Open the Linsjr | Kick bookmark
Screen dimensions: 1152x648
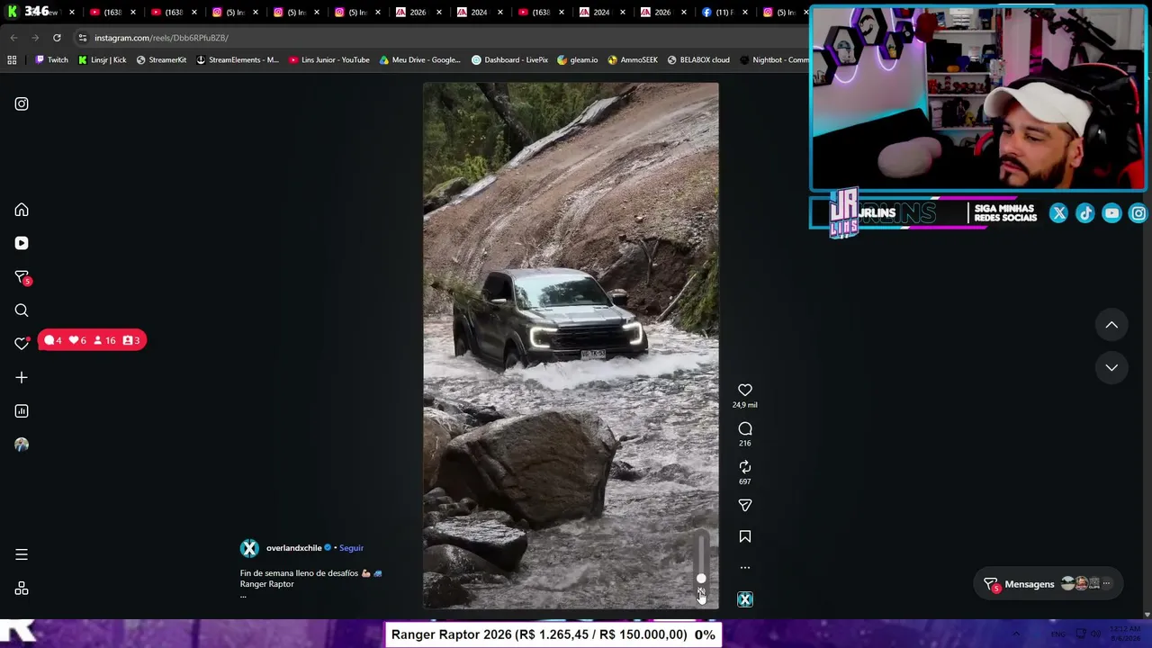(x=102, y=60)
